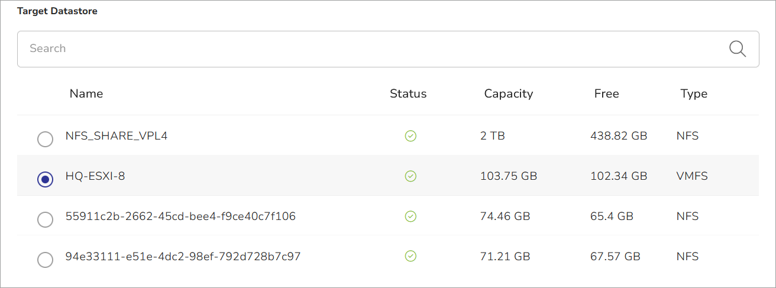
Task: Select the NFS_SHARE_VPL4 radio button
Action: coord(45,140)
